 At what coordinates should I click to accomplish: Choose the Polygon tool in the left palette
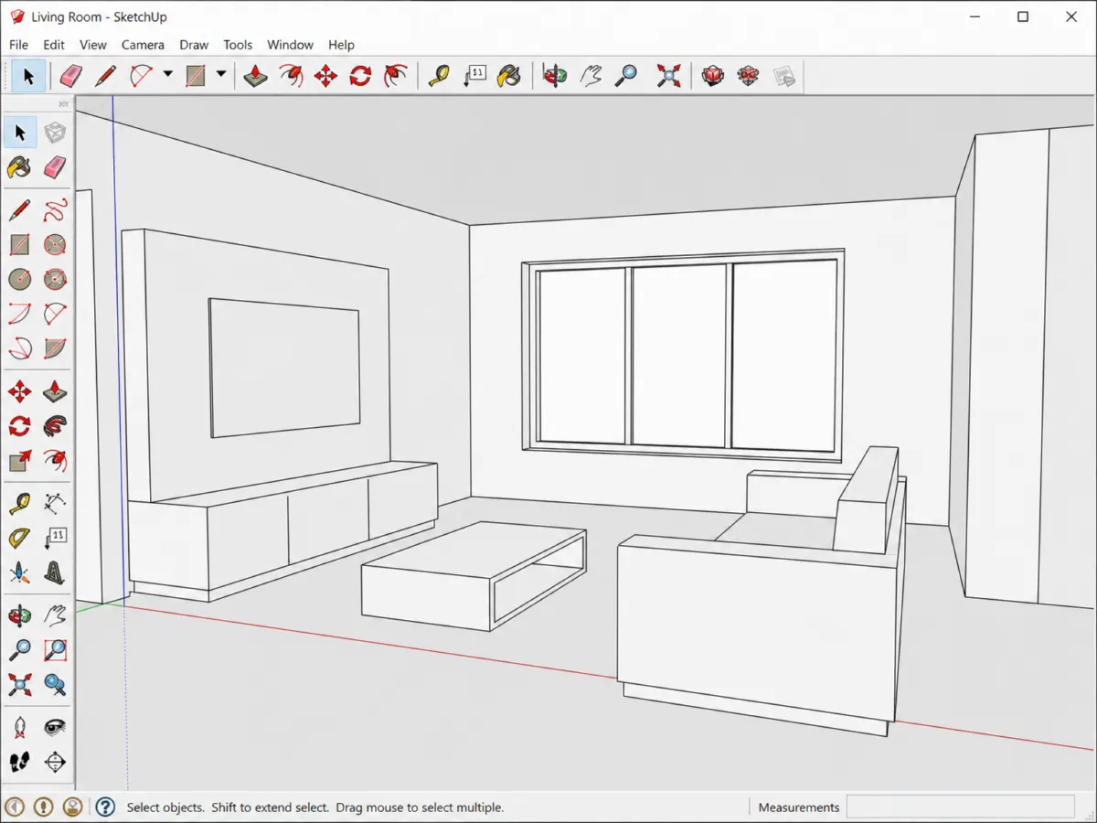tap(55, 279)
